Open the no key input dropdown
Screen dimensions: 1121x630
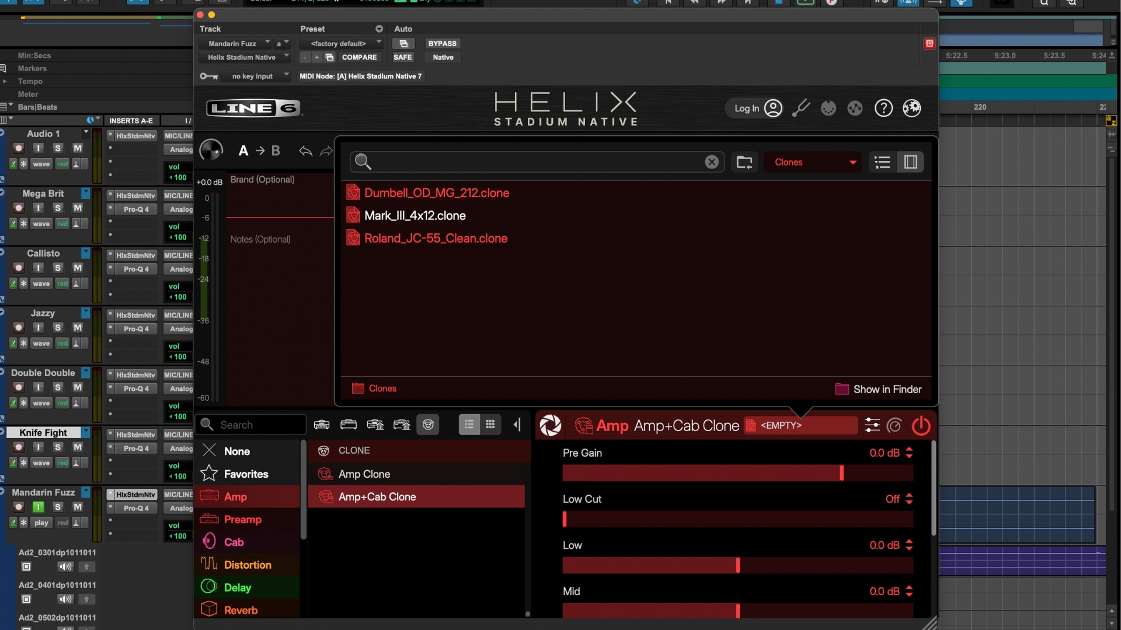255,76
